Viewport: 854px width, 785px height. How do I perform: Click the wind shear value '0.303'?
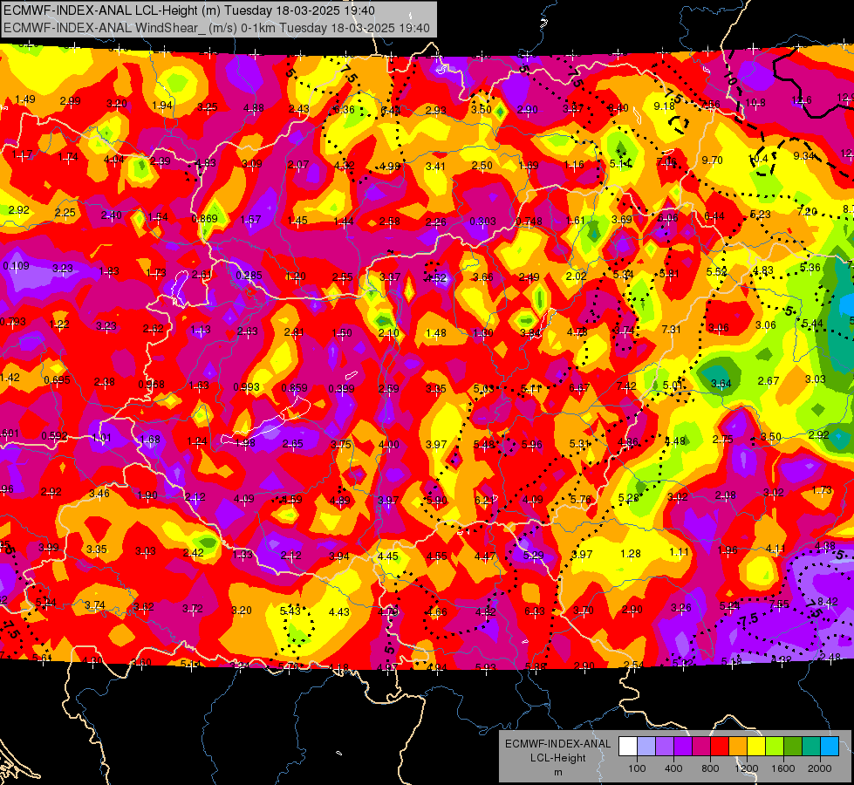click(482, 222)
